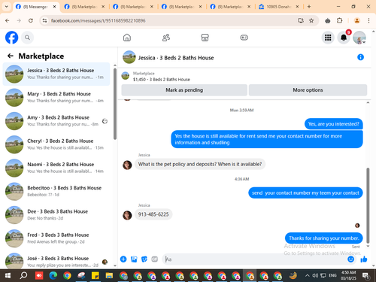This screenshot has height=282, width=376.
Task: Open Cheryl 3 Beds 2 Baths conversation
Action: click(56, 144)
